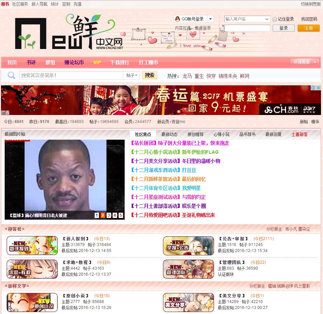Show slide 1 of image carousel

(97, 215)
